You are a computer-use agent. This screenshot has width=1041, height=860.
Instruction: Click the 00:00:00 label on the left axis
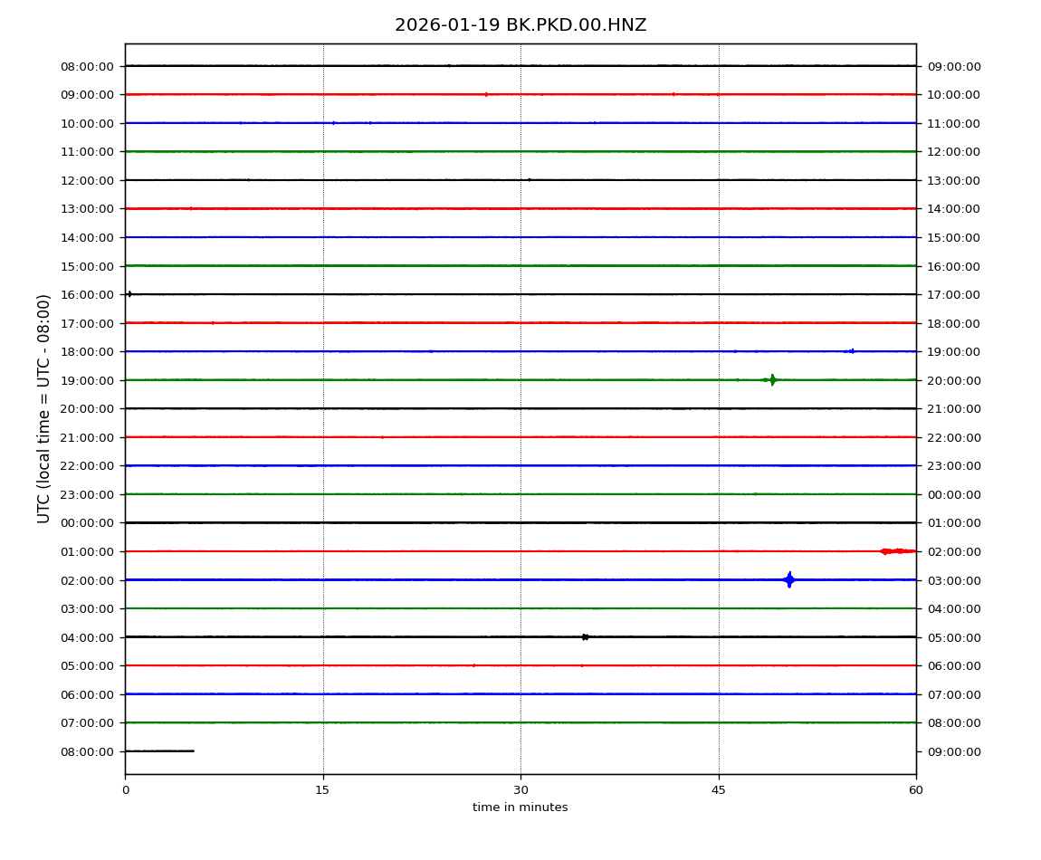[x=88, y=523]
